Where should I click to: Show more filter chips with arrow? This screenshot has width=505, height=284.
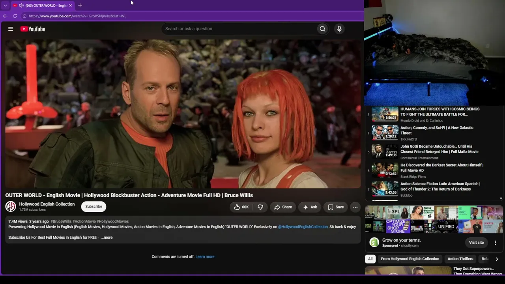[497, 259]
